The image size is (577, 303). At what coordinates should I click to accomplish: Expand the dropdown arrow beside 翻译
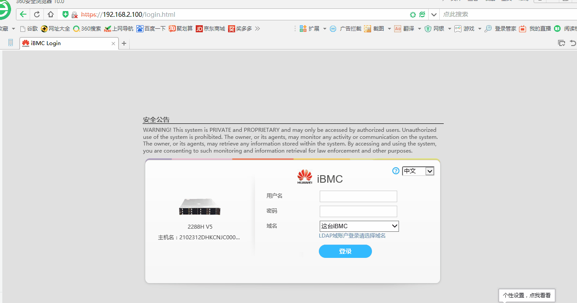coord(419,29)
